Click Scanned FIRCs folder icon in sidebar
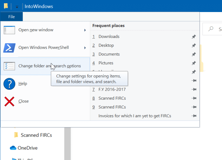Image resolution: width=222 pixels, height=160 pixels. click(x=16, y=135)
